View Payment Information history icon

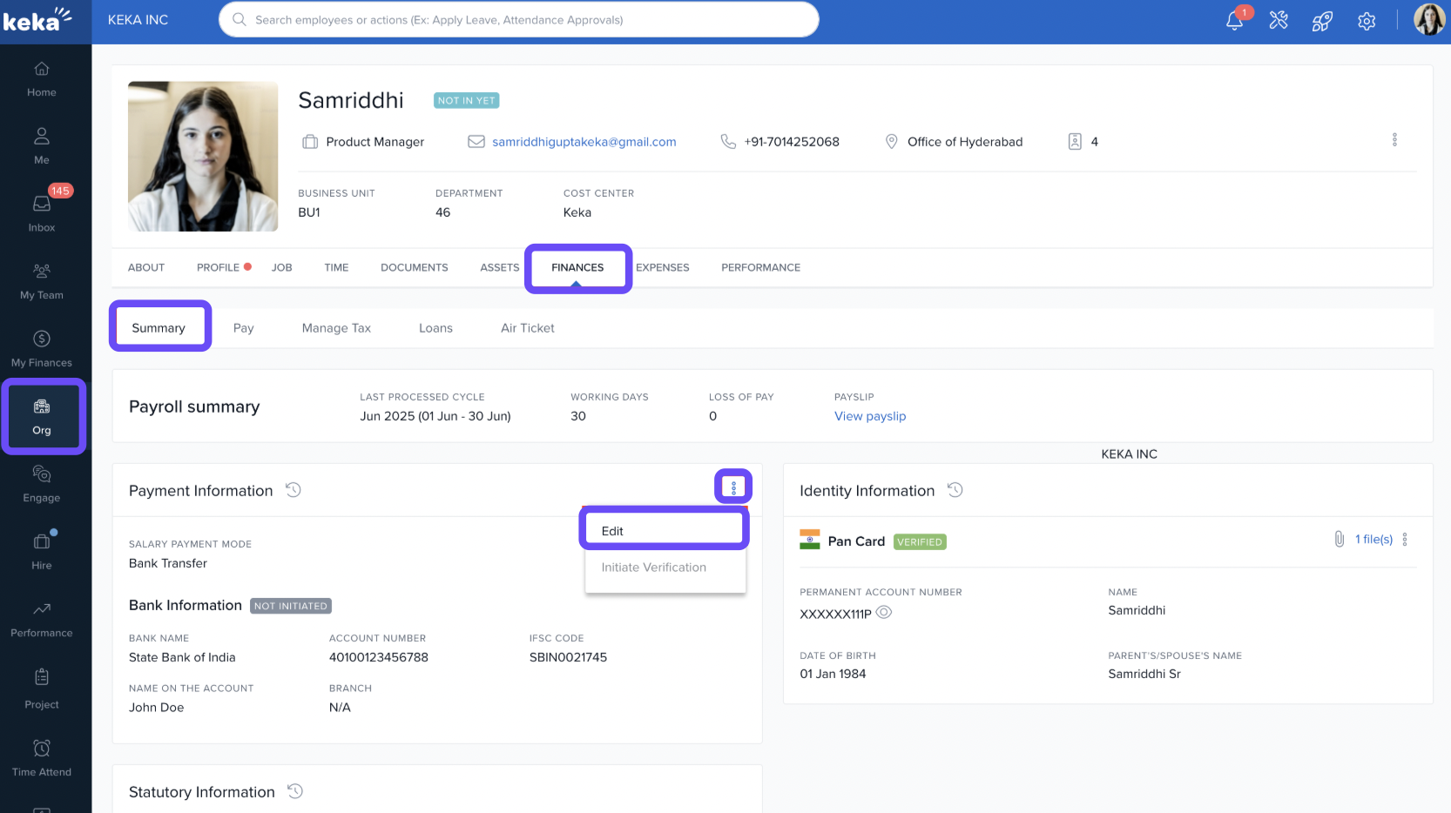click(x=294, y=490)
